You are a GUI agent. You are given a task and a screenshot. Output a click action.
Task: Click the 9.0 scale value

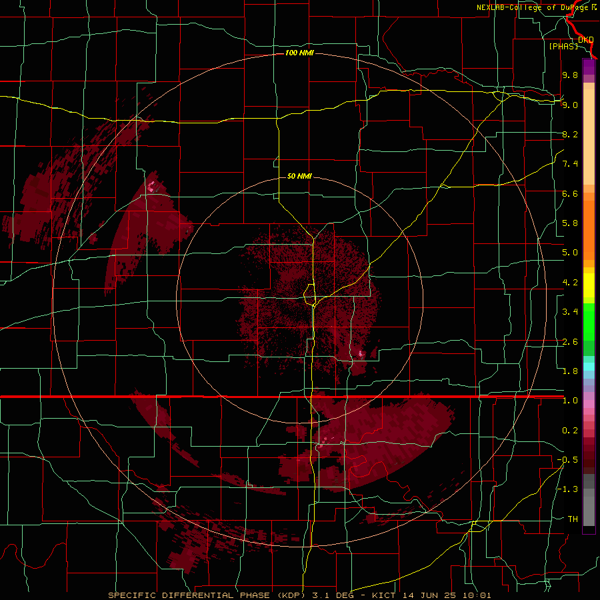point(570,105)
